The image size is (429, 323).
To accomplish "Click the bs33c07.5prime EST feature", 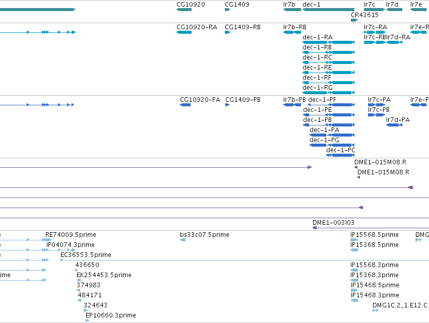I will click(x=183, y=240).
